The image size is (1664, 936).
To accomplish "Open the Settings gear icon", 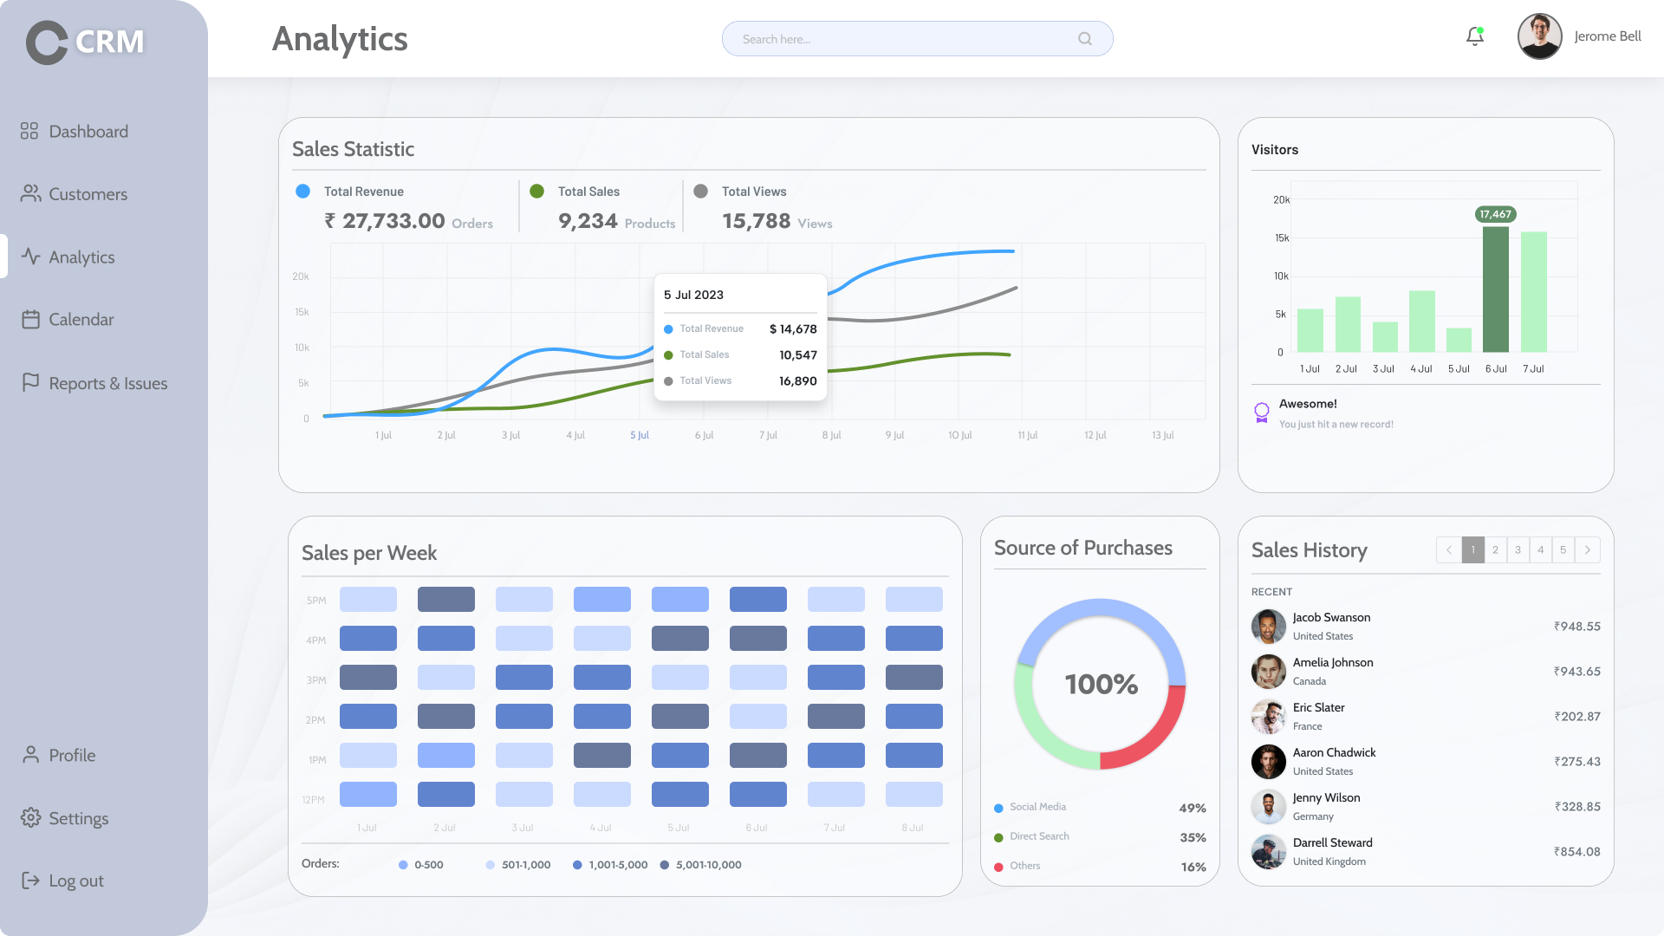I will pyautogui.click(x=29, y=817).
